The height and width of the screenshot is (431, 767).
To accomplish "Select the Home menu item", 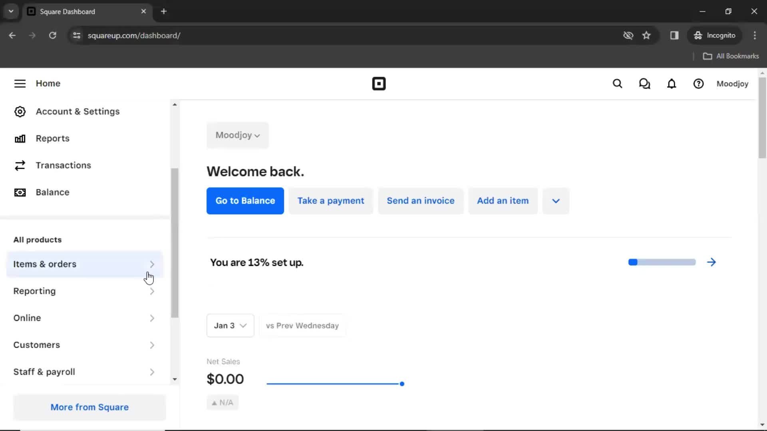I will [x=48, y=84].
